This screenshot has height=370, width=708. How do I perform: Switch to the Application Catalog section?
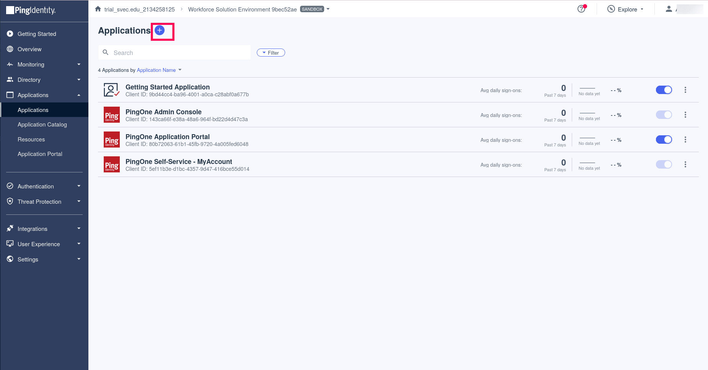click(42, 124)
